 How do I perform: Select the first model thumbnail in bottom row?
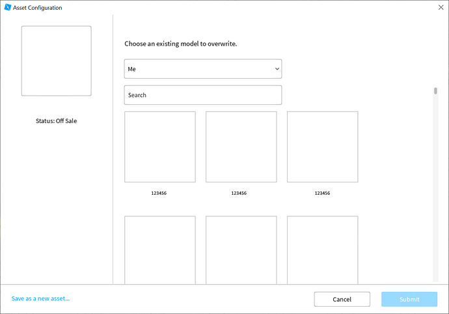159,250
